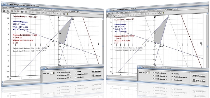Click the third magnifier icon in the left window toolbar
Image resolution: width=210 pixels, height=98 pixels.
pos(18,12)
